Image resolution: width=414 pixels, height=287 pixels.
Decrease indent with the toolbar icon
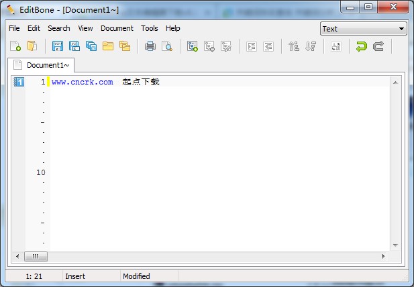[268, 46]
